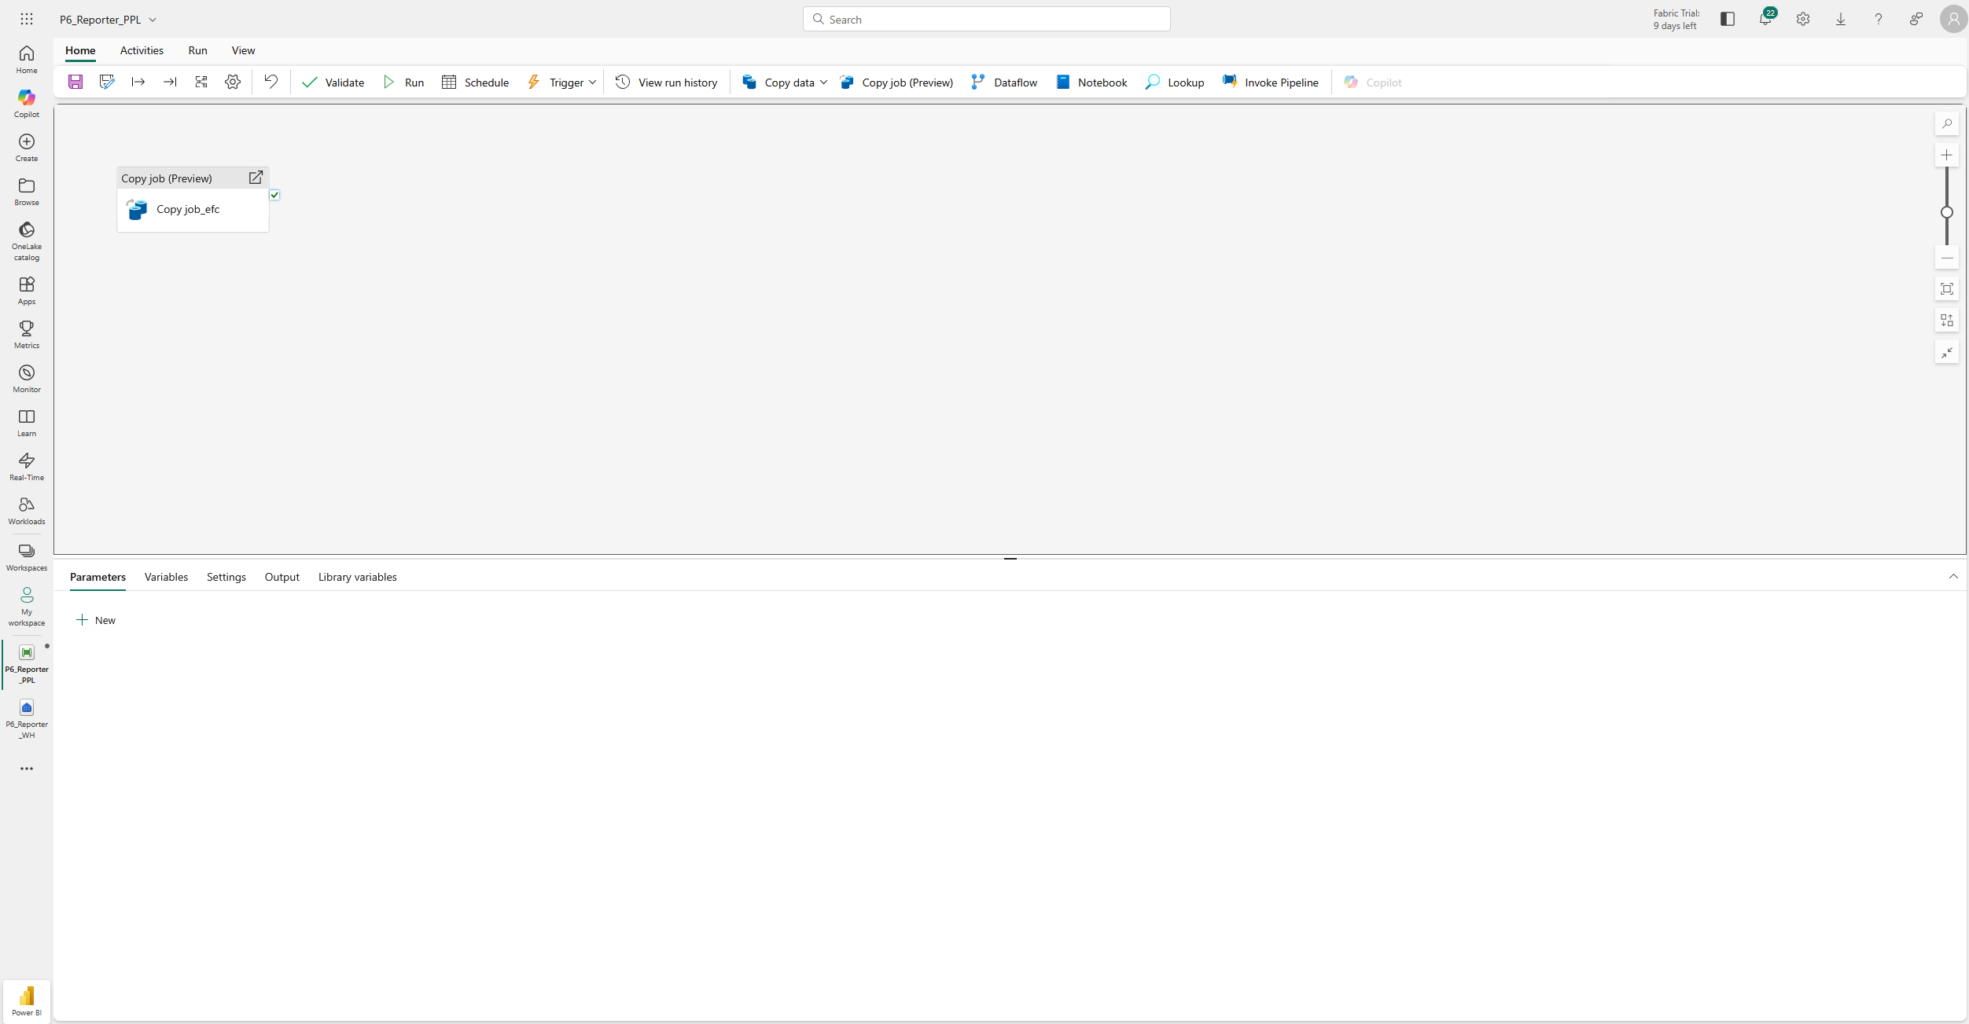This screenshot has height=1024, width=1969.
Task: Open the Variables tab
Action: pos(166,576)
